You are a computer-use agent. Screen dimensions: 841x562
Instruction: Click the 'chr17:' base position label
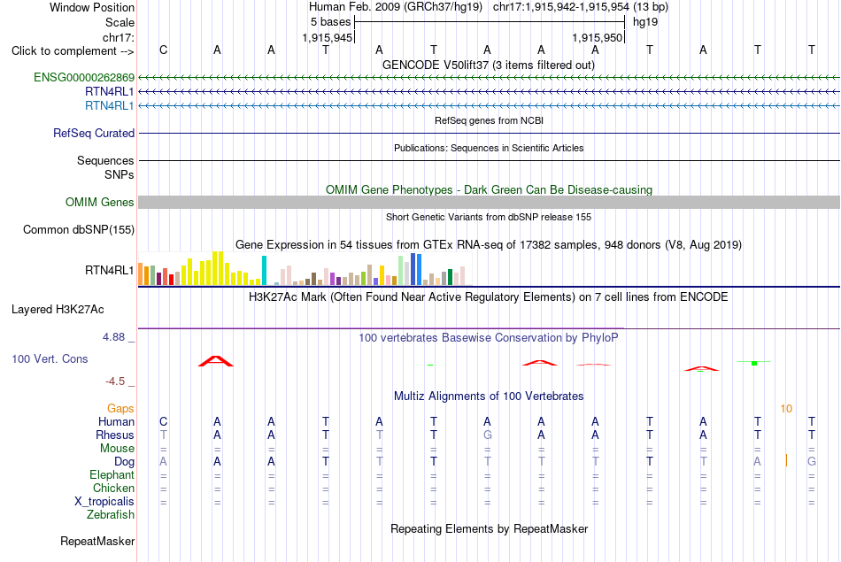pos(118,37)
